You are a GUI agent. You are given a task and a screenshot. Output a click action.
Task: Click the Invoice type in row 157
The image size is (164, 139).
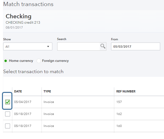[x=49, y=102]
